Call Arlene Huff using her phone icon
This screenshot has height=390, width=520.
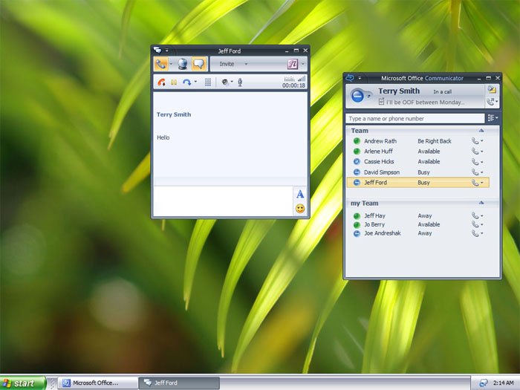click(x=475, y=152)
